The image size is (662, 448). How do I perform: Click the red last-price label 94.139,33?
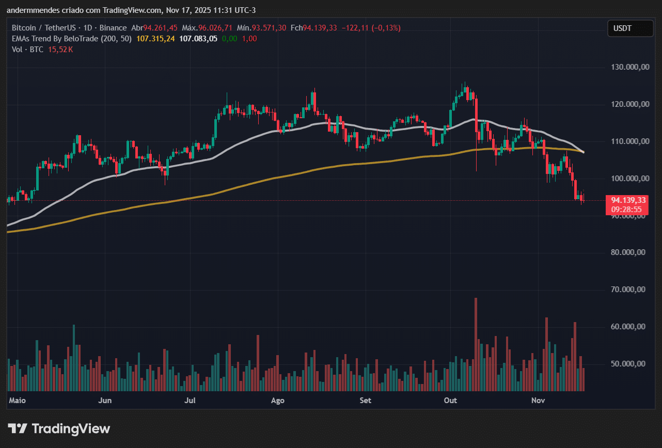pyautogui.click(x=627, y=200)
